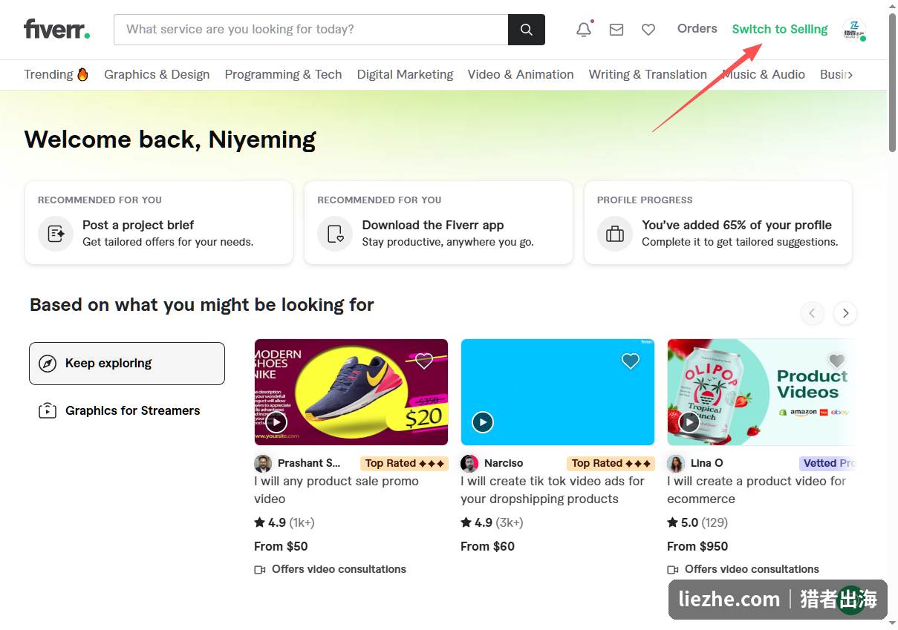The image size is (898, 630).
Task: Open the messages envelope icon
Action: click(616, 30)
